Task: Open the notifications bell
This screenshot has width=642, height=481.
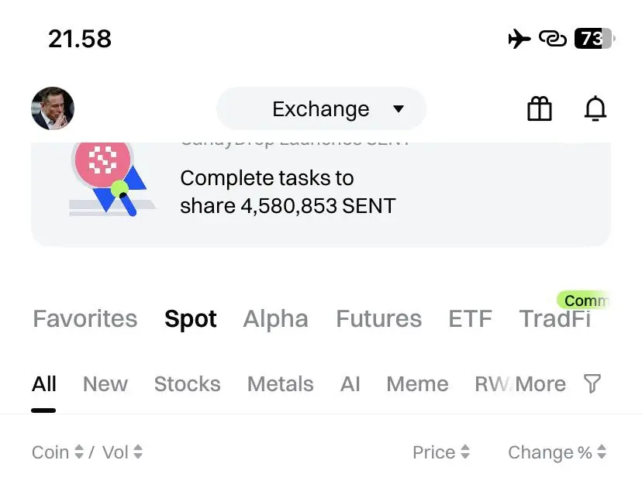Action: (x=595, y=109)
